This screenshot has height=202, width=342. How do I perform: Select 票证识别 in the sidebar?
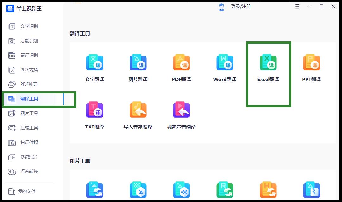[x=28, y=55]
